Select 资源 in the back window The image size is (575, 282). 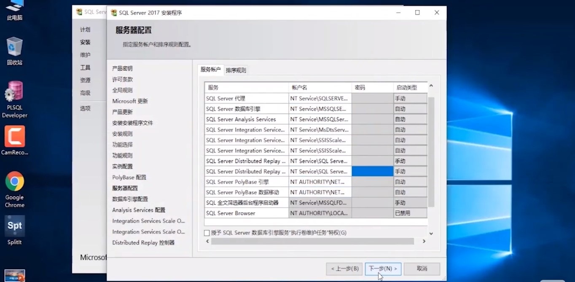(85, 80)
